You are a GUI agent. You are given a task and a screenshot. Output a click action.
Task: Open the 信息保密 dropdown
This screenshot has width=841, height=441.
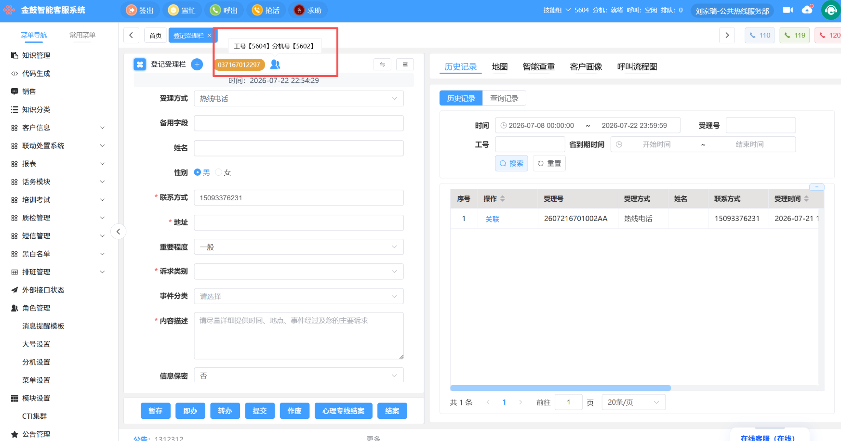pos(299,376)
